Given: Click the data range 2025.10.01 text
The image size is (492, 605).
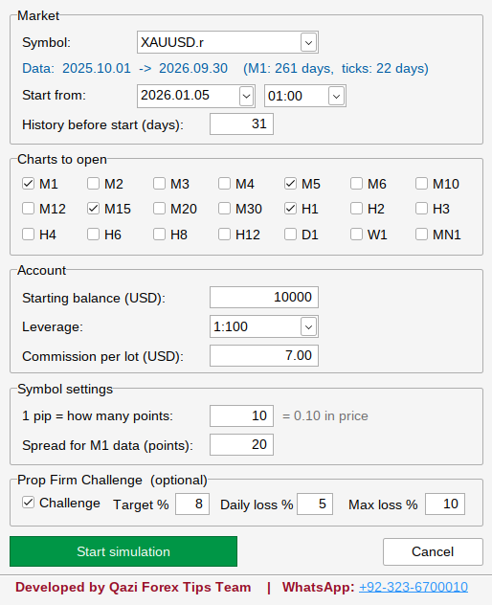Looking at the screenshot, I should tap(97, 68).
